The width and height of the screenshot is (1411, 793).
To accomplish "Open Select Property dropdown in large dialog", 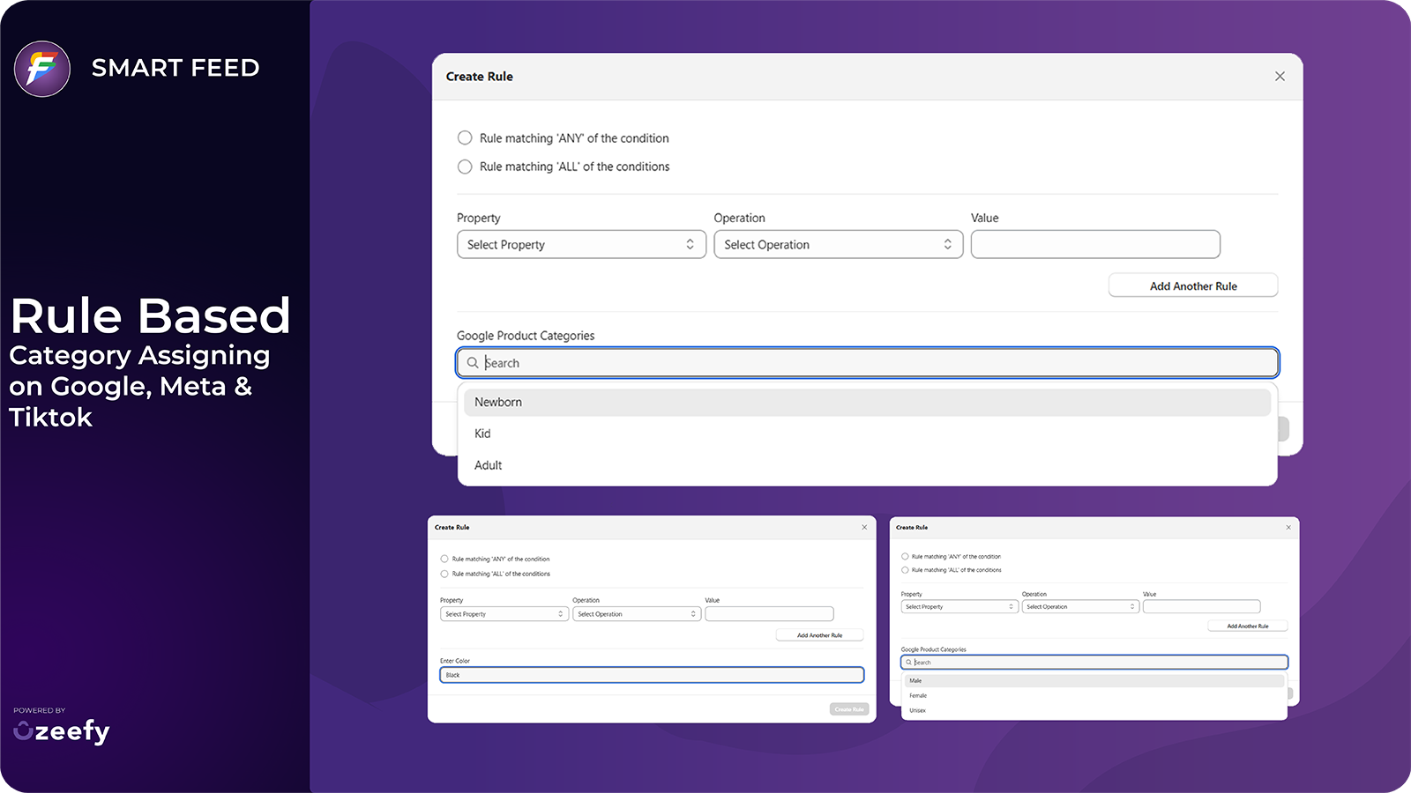I will 581,244.
